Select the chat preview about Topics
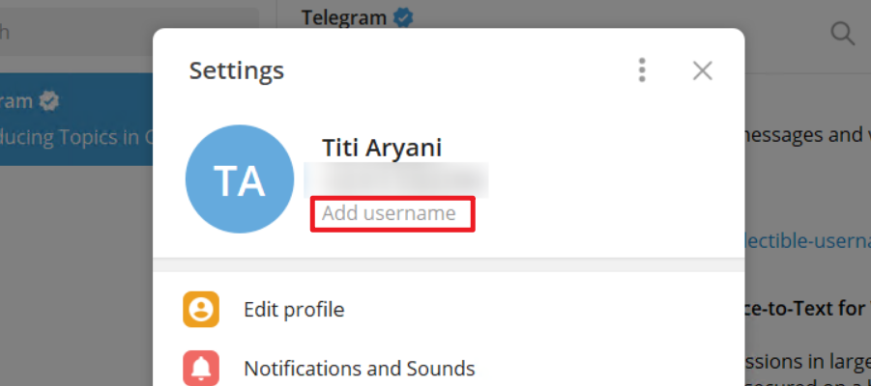 tap(76, 137)
